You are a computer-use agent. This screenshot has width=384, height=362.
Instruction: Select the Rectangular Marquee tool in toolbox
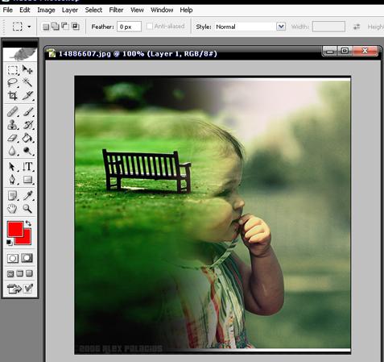click(x=12, y=70)
